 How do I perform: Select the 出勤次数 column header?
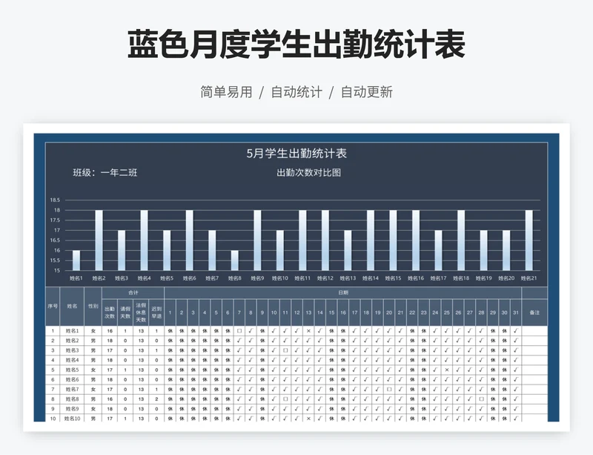(110, 312)
